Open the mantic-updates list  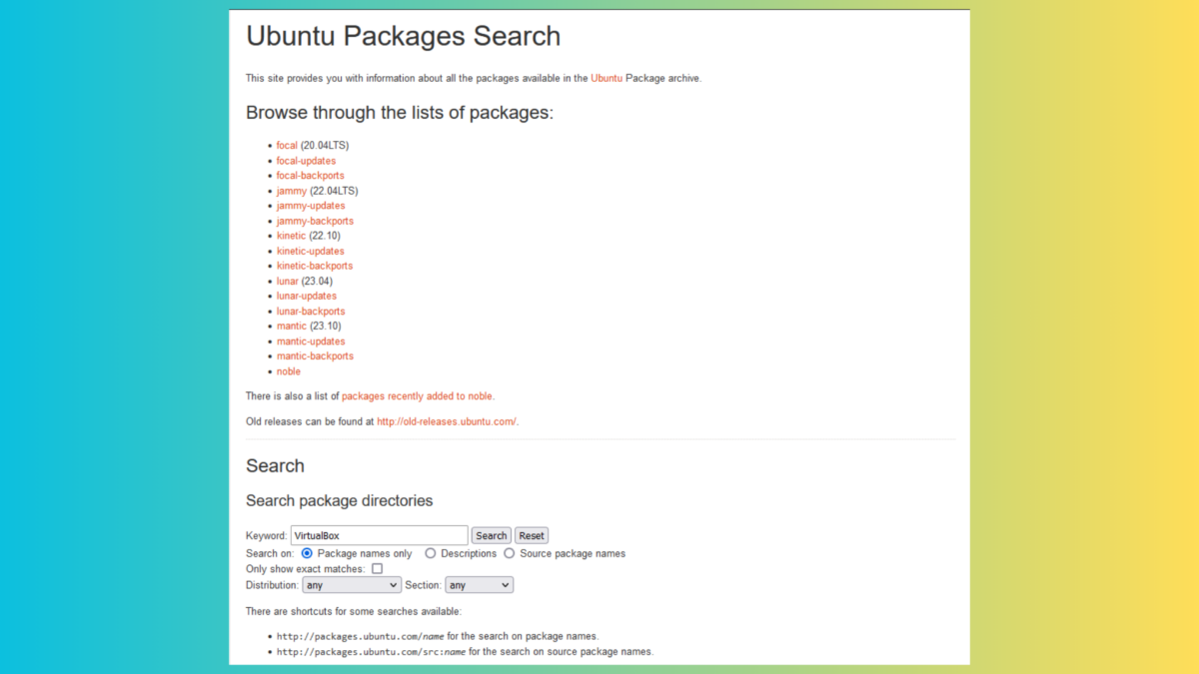[311, 340]
